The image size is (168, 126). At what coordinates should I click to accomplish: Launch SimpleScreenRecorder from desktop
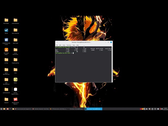point(6,41)
